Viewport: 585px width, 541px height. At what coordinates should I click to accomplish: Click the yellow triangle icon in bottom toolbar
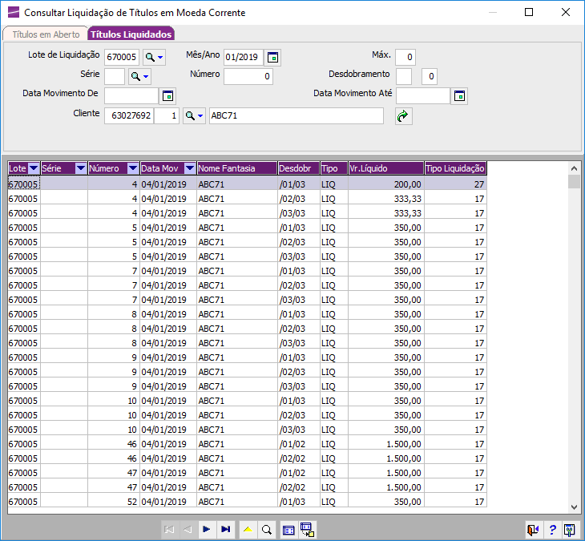point(248,530)
